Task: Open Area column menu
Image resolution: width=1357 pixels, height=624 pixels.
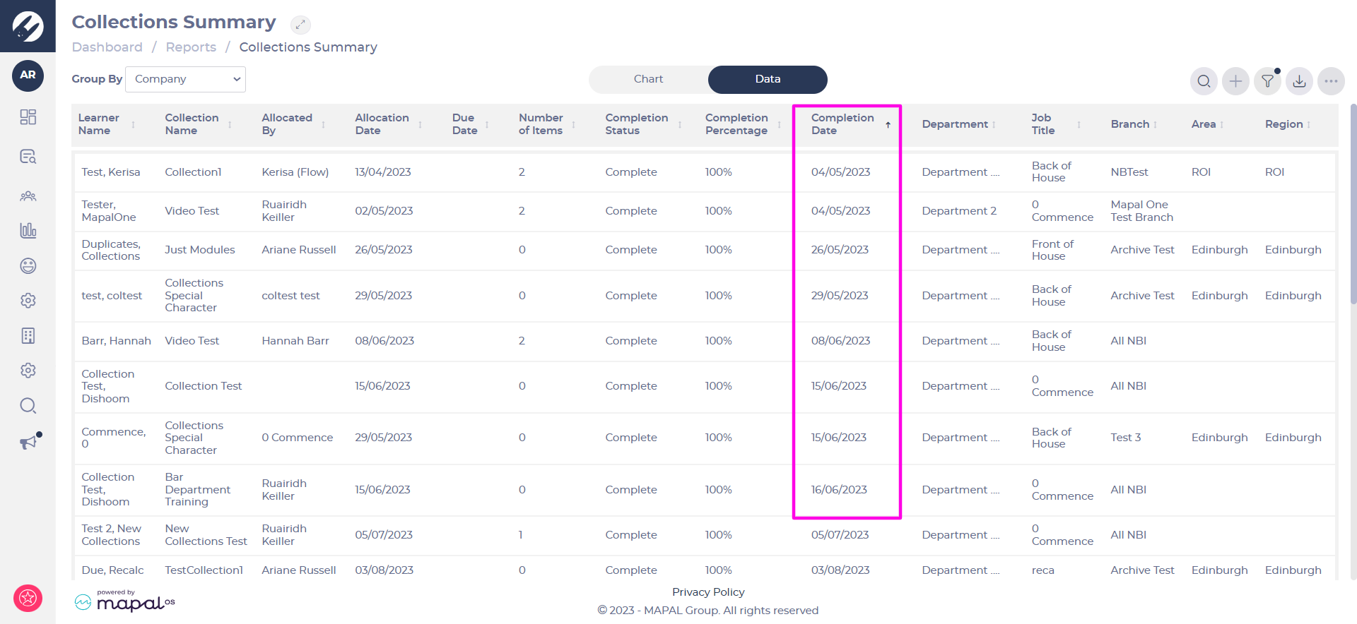Action: pyautogui.click(x=1221, y=125)
